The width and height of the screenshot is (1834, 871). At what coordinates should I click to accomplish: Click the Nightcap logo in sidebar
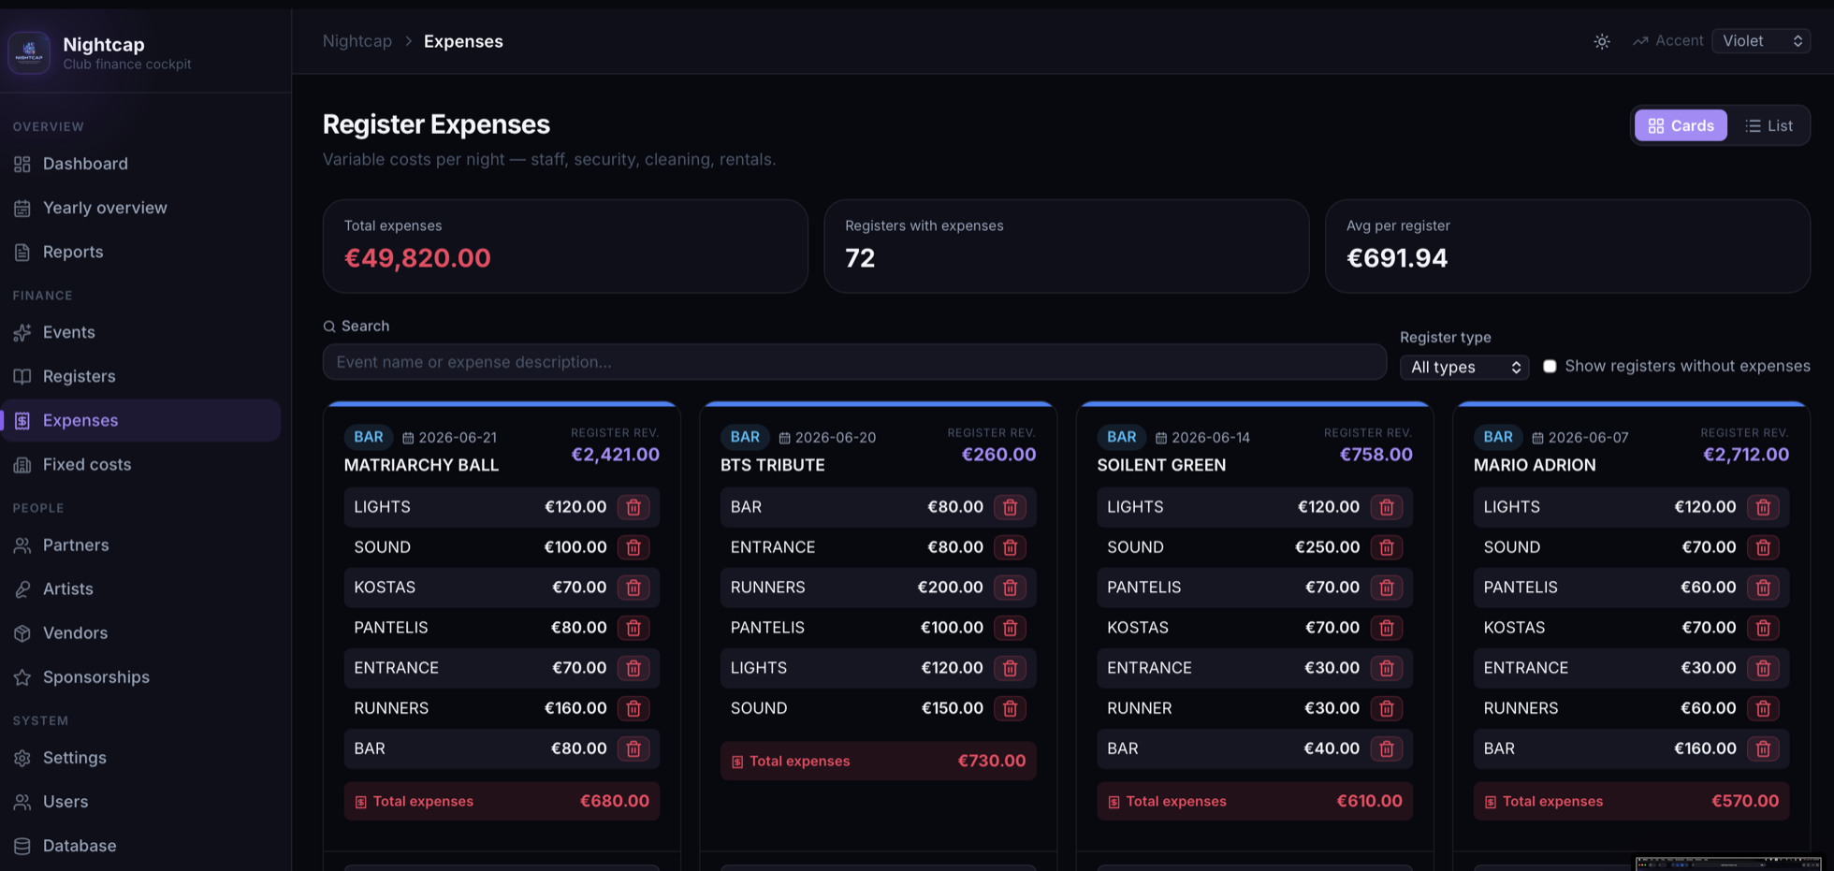[29, 51]
